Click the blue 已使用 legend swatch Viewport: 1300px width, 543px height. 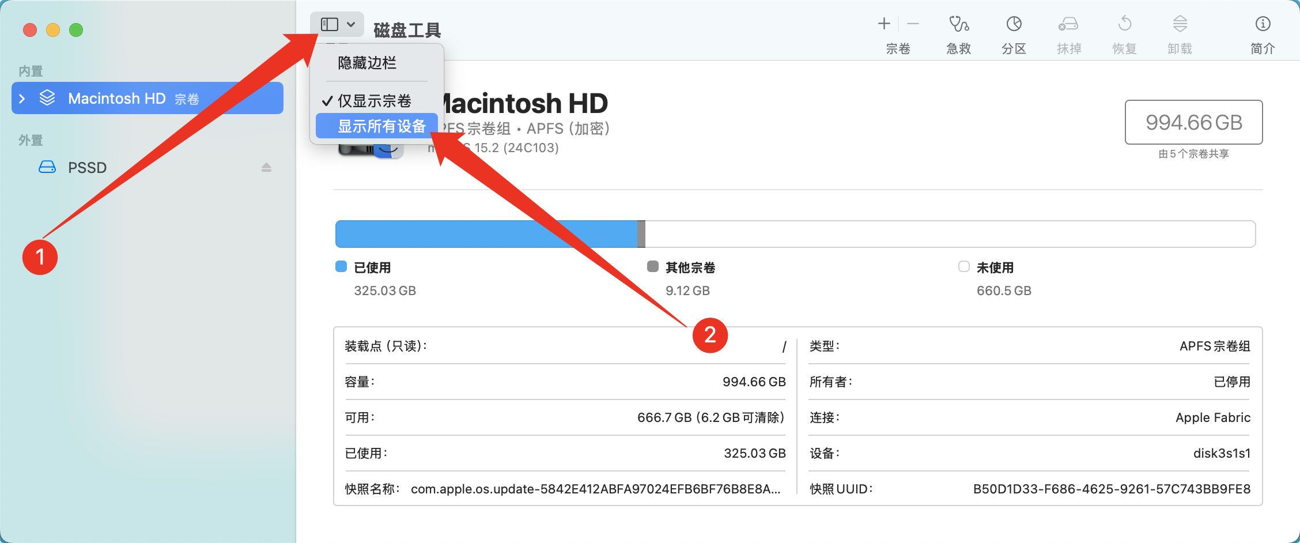[x=341, y=266]
